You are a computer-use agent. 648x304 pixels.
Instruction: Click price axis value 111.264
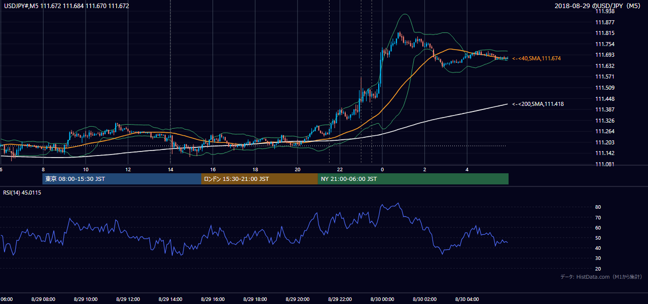click(x=605, y=132)
